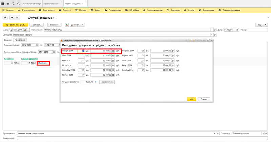Open Зарплата и кадры section

click(x=153, y=10)
